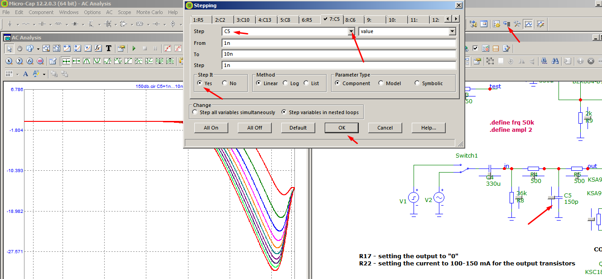The height and width of the screenshot is (279, 602).
Task: Open the Stepping icon on main toolbar
Action: [507, 24]
